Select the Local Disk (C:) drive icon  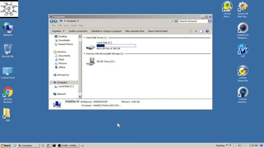click(x=90, y=47)
